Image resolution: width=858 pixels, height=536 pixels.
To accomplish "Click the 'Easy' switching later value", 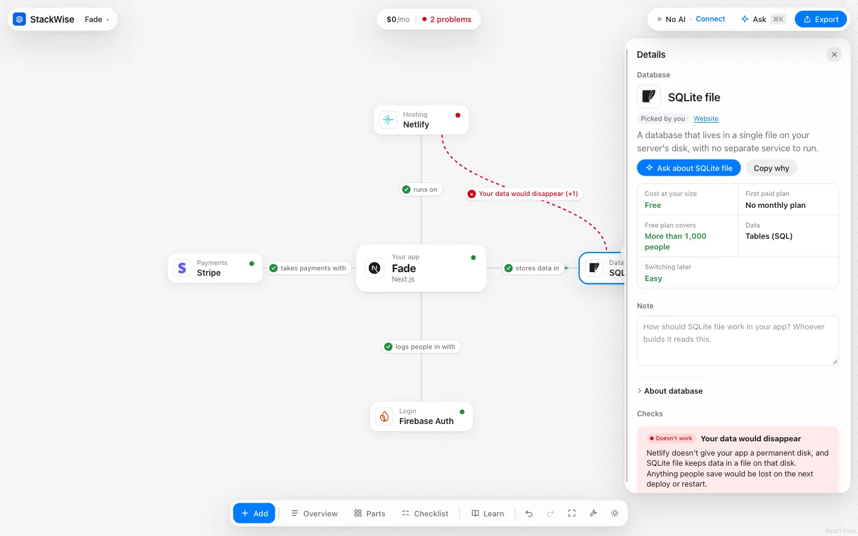I will click(x=653, y=279).
